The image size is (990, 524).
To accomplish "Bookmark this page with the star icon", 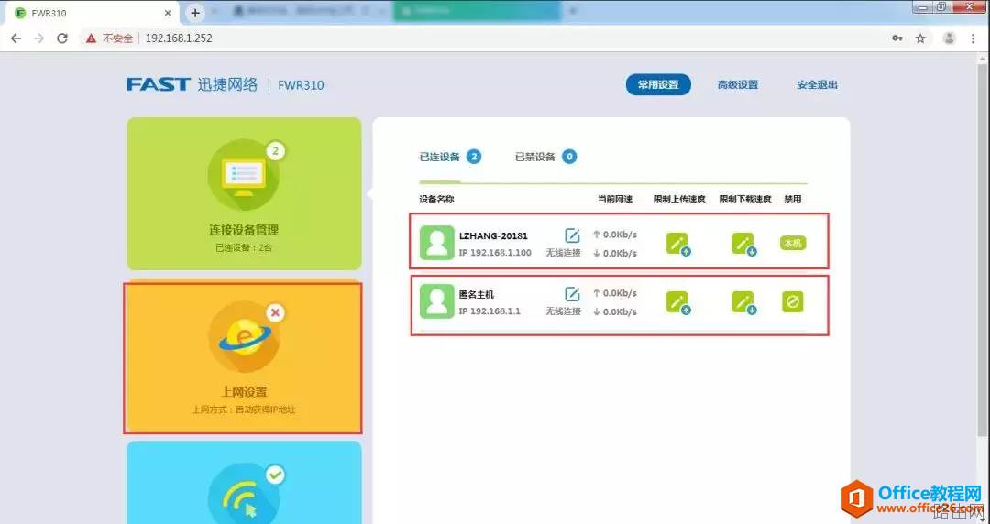I will [920, 38].
